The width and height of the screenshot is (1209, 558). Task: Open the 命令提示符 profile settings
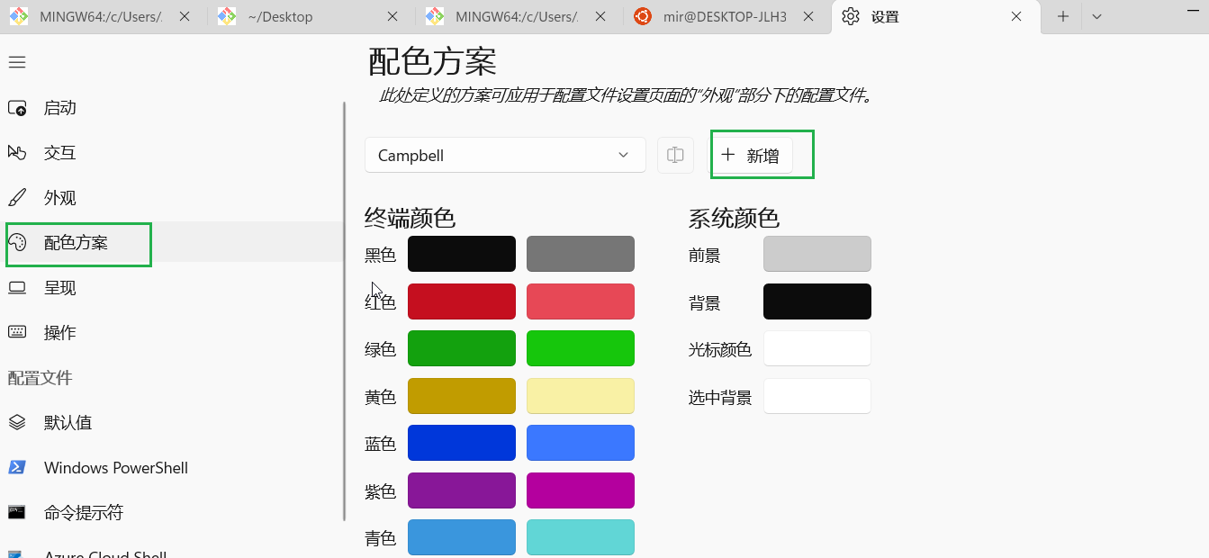pyautogui.click(x=83, y=513)
